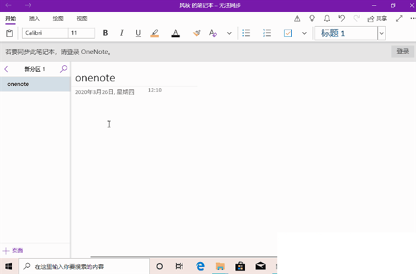Screen dimensions: 416x274
Task: Click the lightbulb tell-me icon
Action: (312, 18)
